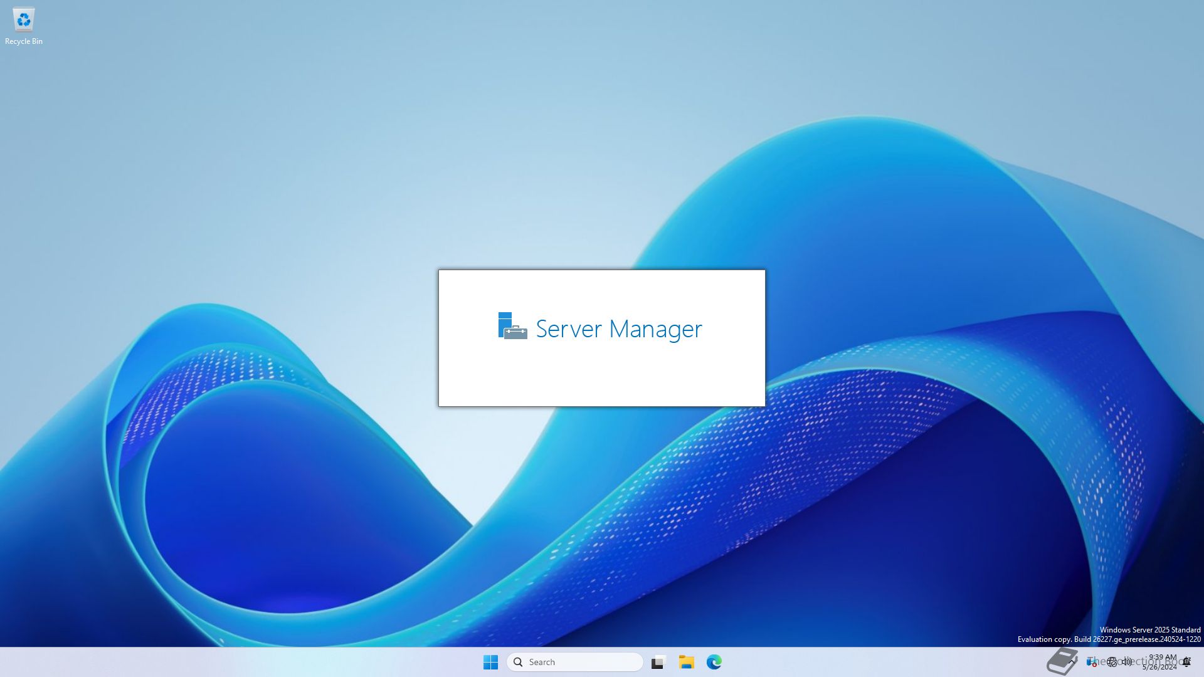
Task: Launch File Explorer from the taskbar
Action: (x=686, y=662)
